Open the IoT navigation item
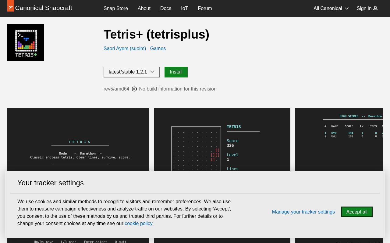 point(185,8)
